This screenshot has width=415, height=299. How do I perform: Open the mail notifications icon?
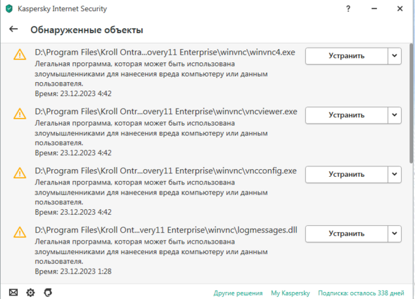(13, 292)
